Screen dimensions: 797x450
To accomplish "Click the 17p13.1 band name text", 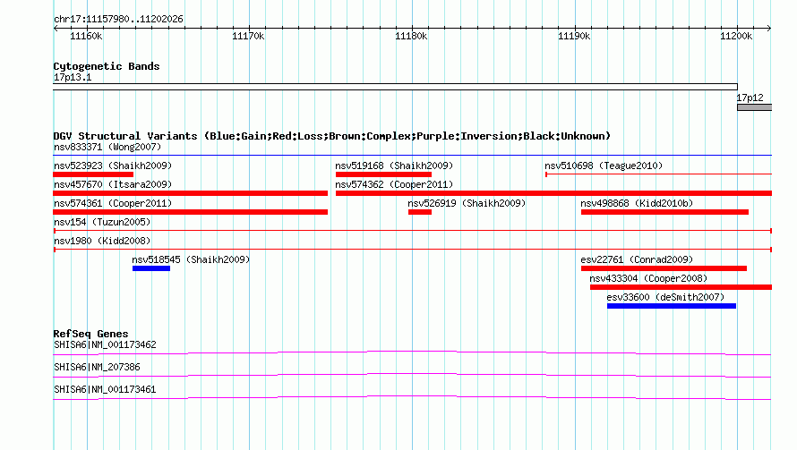I will [x=73, y=77].
